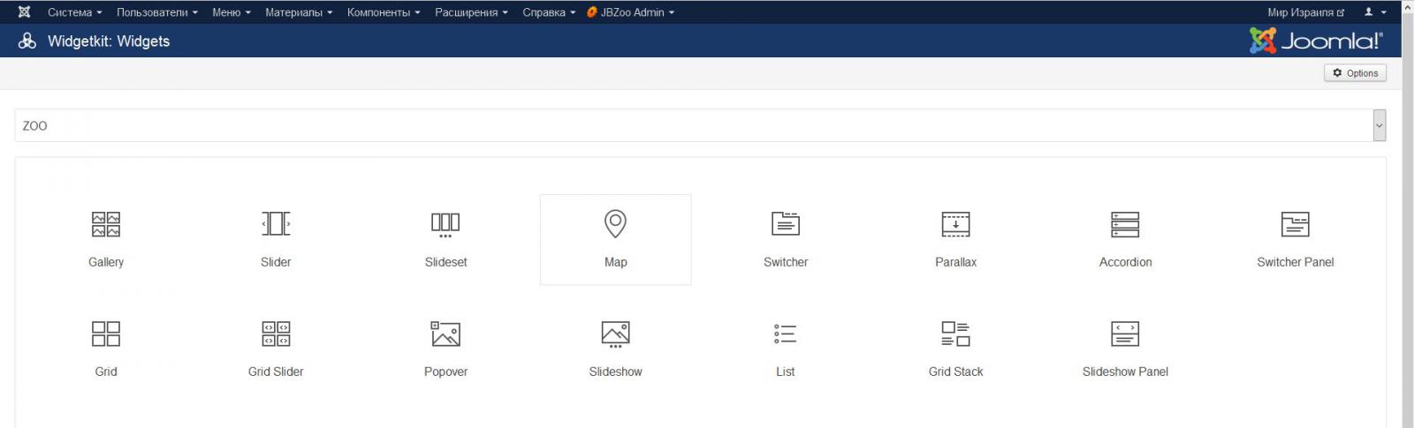Viewport: 1414px width, 428px height.
Task: Expand the JBZoo Admin menu
Action: coord(631,12)
